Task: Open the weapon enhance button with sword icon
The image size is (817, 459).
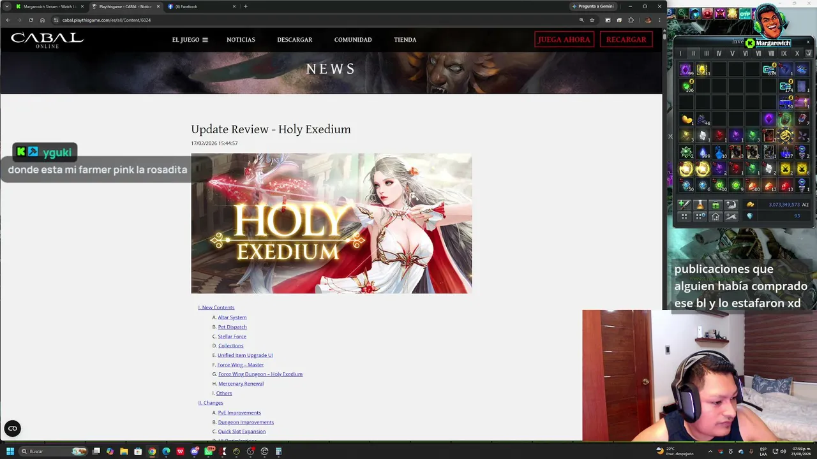Action: [684, 205]
